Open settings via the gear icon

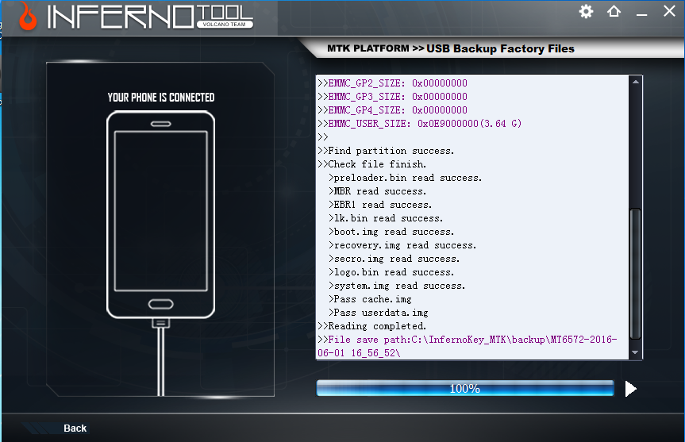586,11
